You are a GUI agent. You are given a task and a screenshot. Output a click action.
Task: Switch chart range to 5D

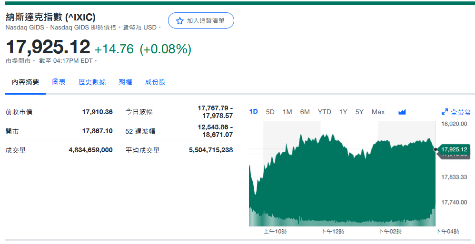270,112
